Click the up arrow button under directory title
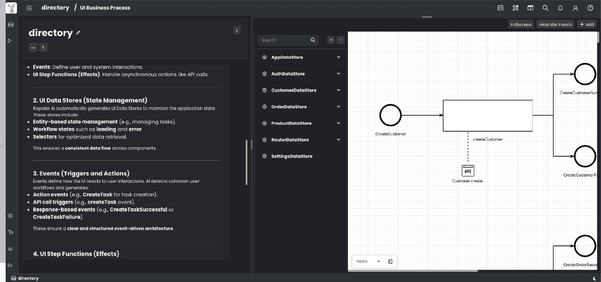Screen dimensions: 601x282 pos(43,47)
